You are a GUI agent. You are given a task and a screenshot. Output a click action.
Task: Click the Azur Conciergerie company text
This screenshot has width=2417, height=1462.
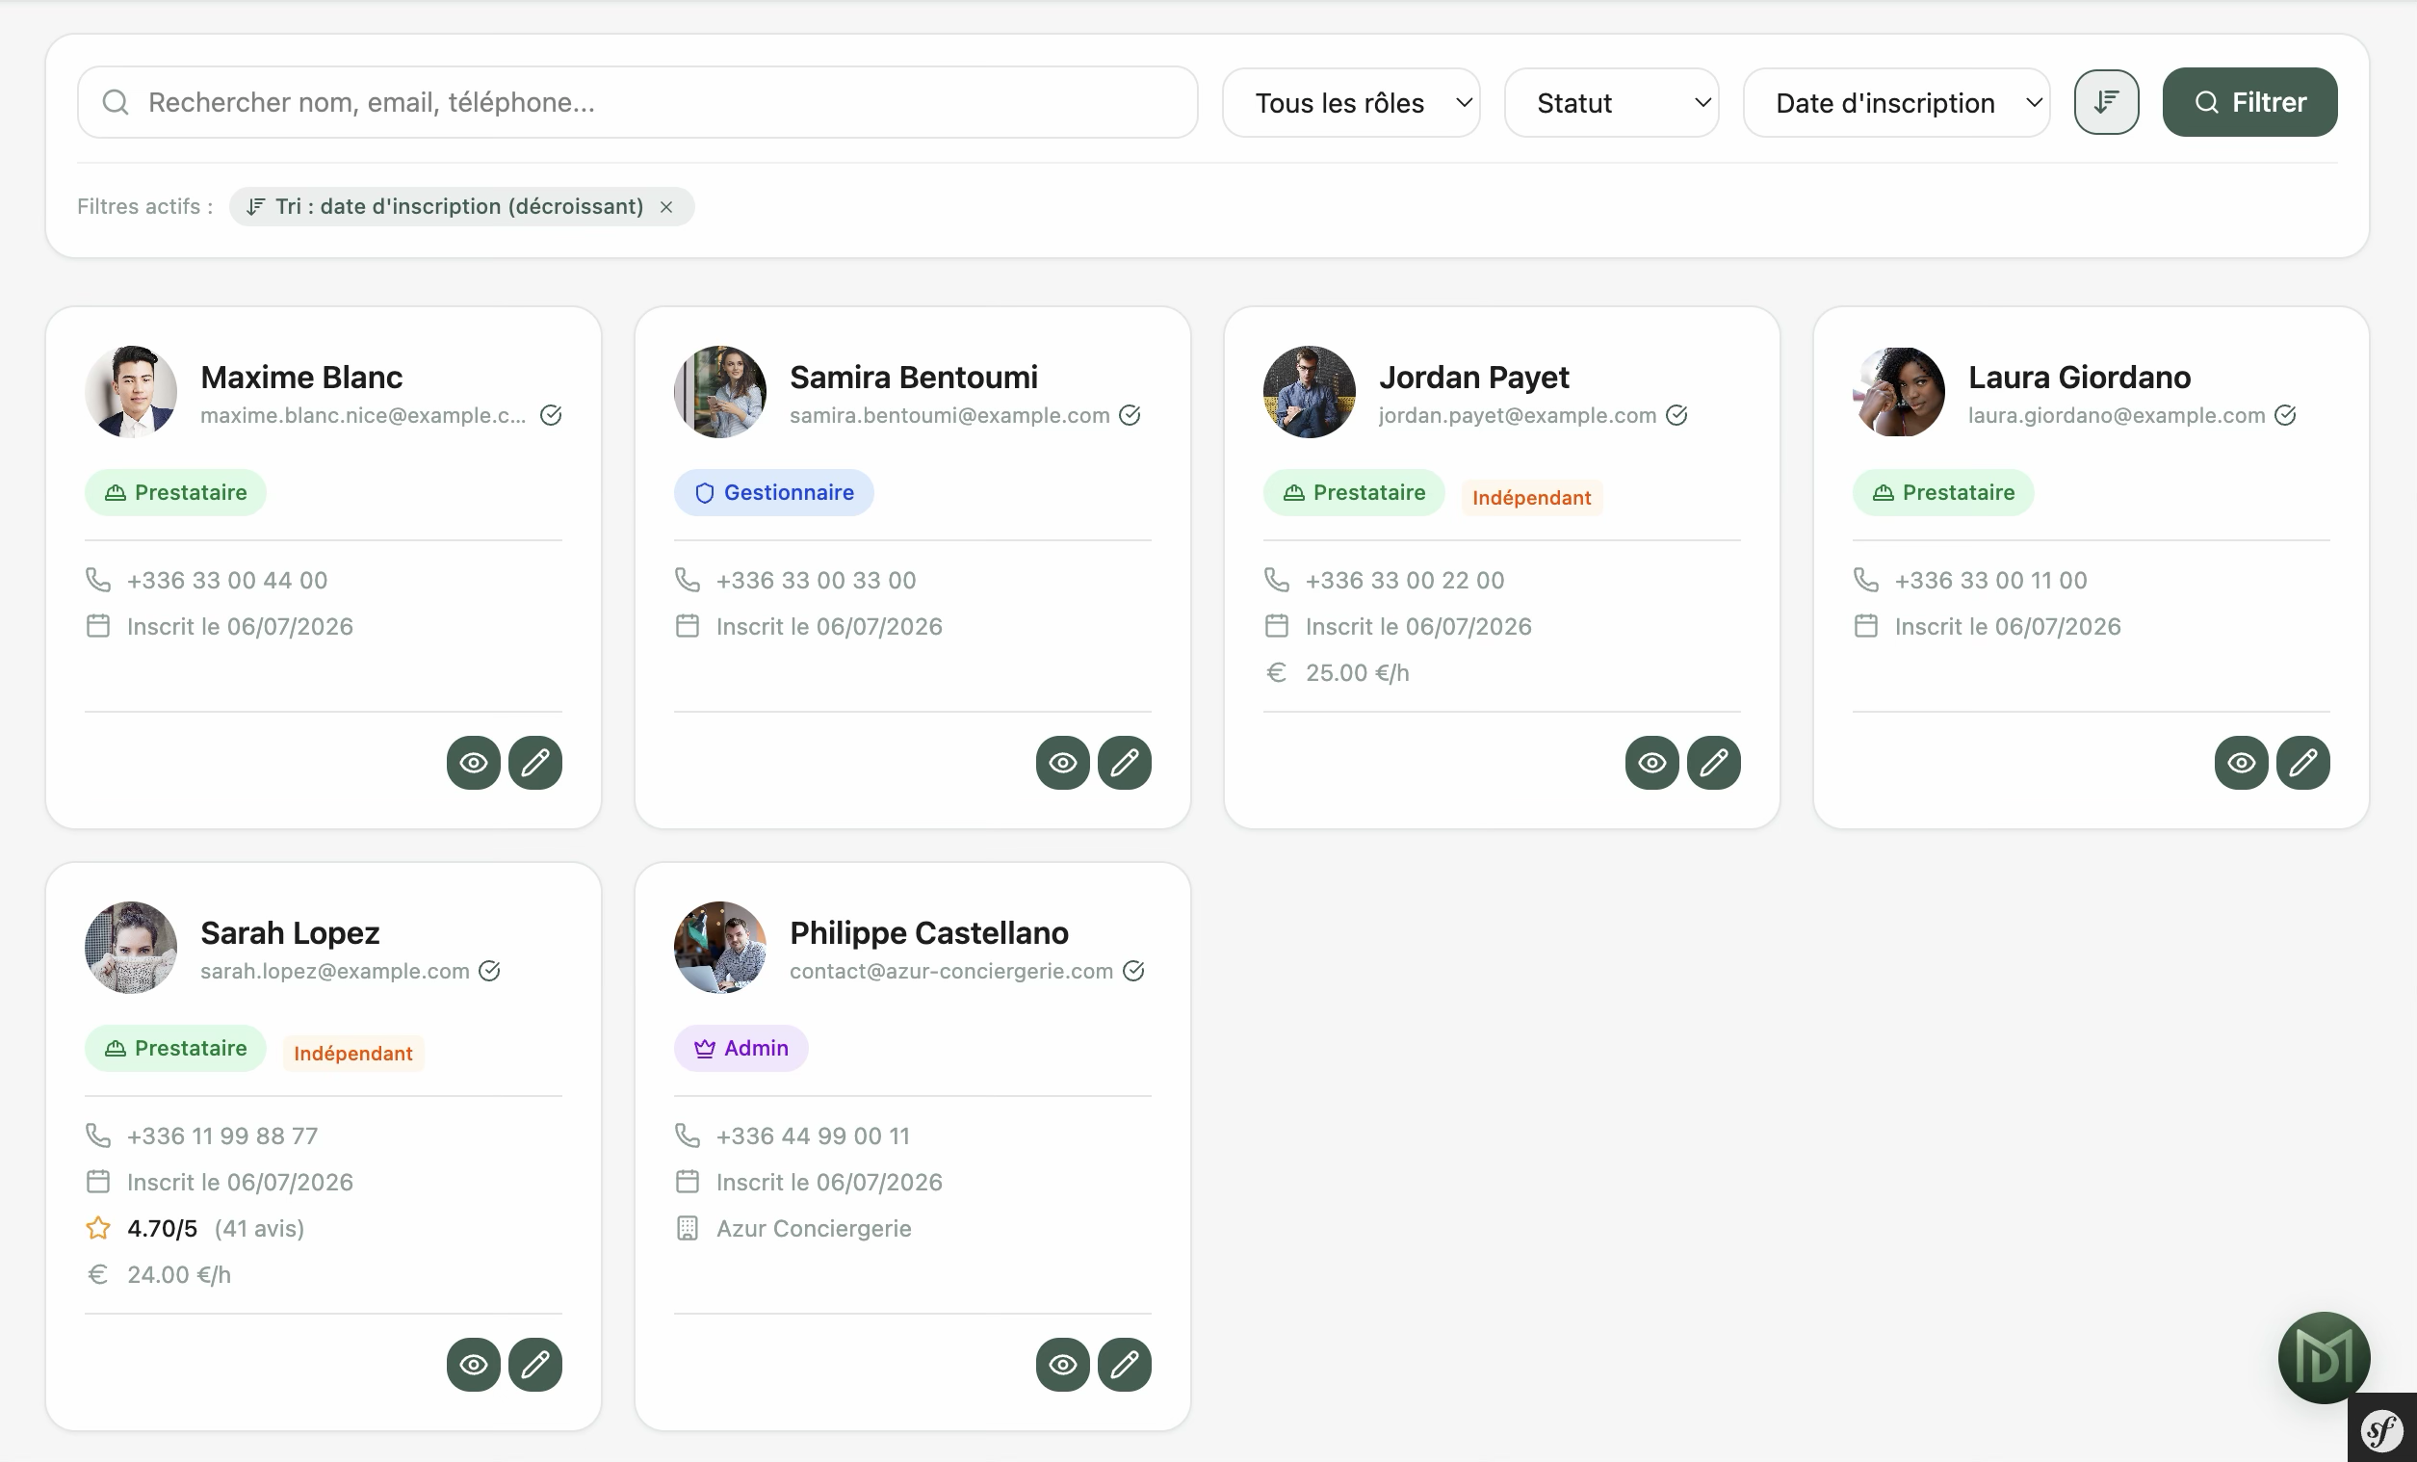tap(813, 1229)
